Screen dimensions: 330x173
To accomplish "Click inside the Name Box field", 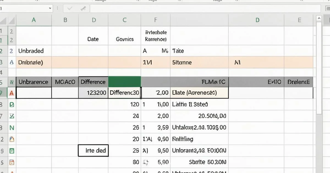I will (x=25, y=9).
